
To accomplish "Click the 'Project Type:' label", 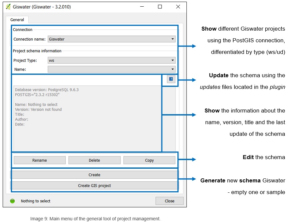I will click(x=25, y=61).
